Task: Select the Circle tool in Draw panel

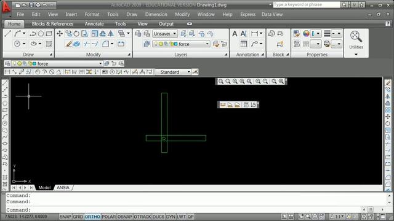Action: [17, 44]
